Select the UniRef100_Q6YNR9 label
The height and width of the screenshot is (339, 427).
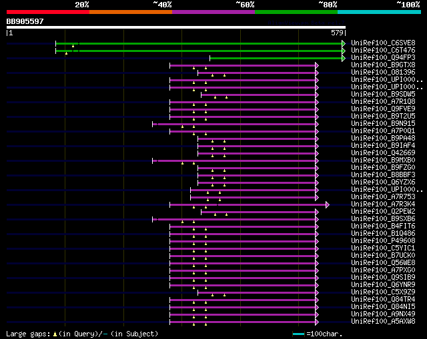[x=383, y=285]
